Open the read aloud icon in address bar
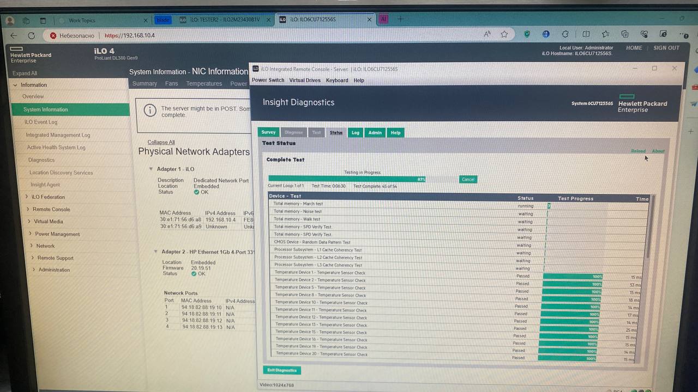Image resolution: width=698 pixels, height=392 pixels. pyautogui.click(x=488, y=34)
